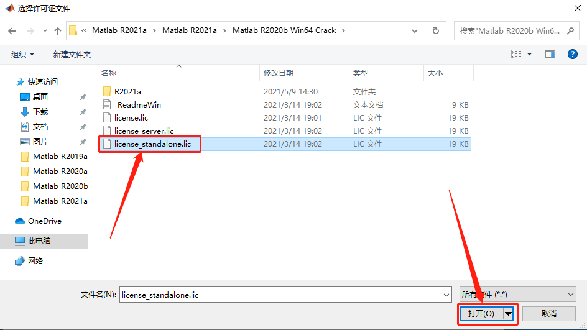Click the license.lic file icon

click(x=107, y=118)
